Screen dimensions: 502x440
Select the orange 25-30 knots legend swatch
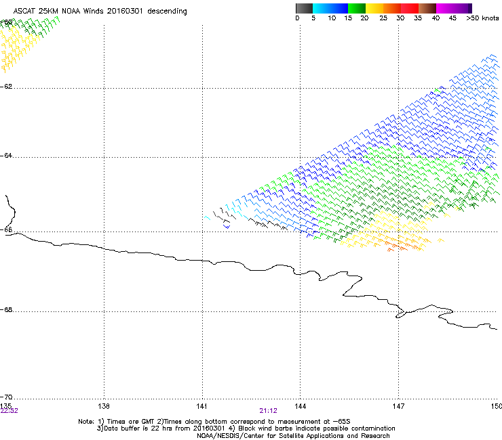(x=392, y=8)
